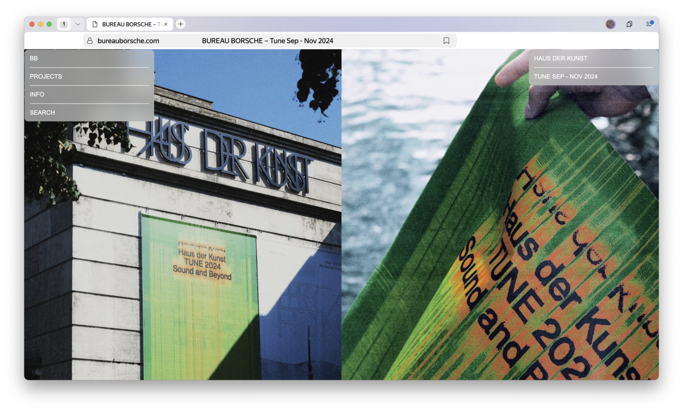Open the bookmarks collections icon
This screenshot has height=412, width=683.
click(x=629, y=24)
